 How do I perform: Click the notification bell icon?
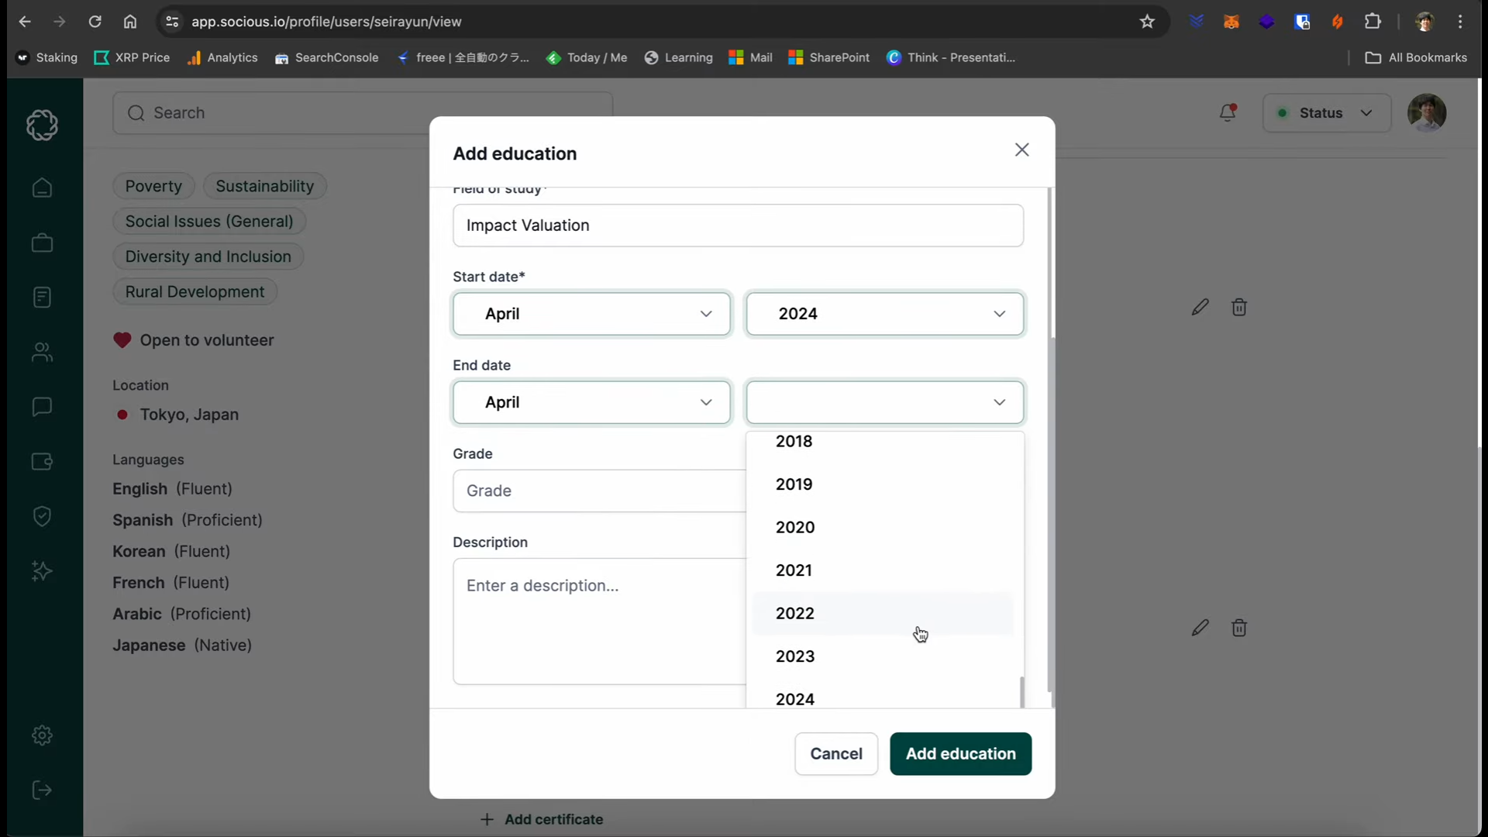tap(1228, 113)
